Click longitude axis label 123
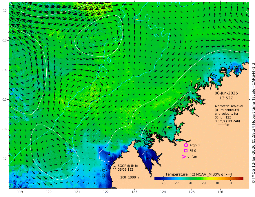255x197 pixels. point(134,192)
